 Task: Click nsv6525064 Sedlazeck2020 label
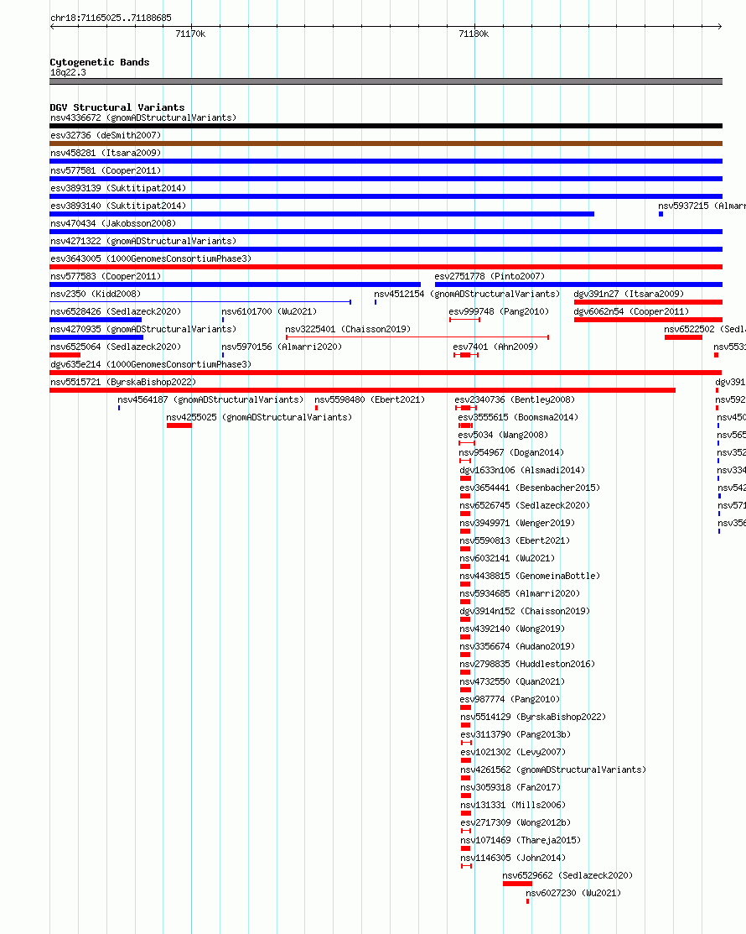pyautogui.click(x=116, y=347)
